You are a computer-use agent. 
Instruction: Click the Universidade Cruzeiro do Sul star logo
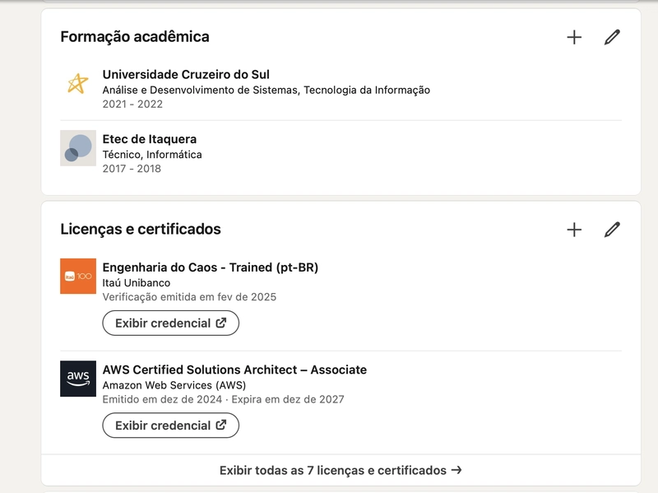(x=78, y=83)
